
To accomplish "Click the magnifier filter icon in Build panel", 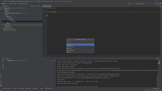I will (x=3, y=68).
